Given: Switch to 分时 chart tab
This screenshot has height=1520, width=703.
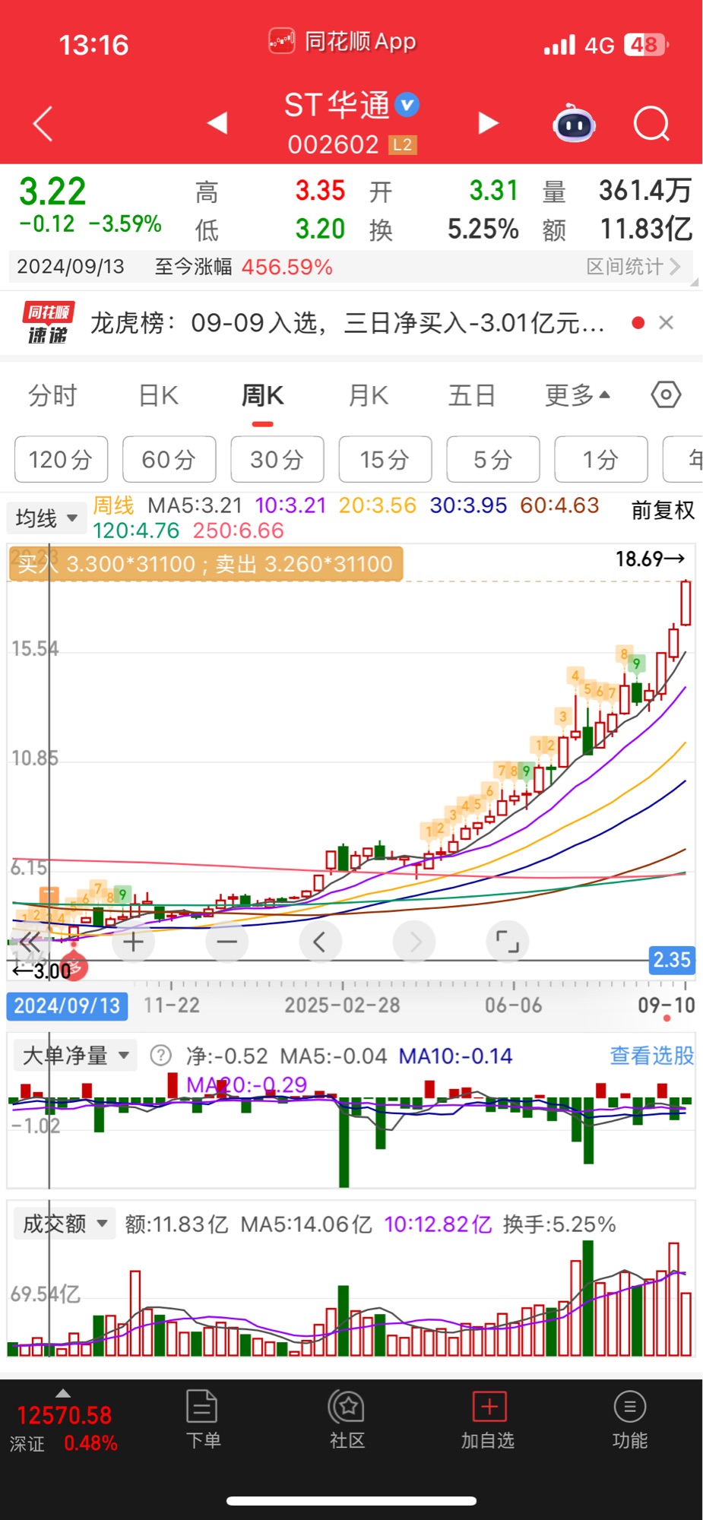Looking at the screenshot, I should point(52,396).
